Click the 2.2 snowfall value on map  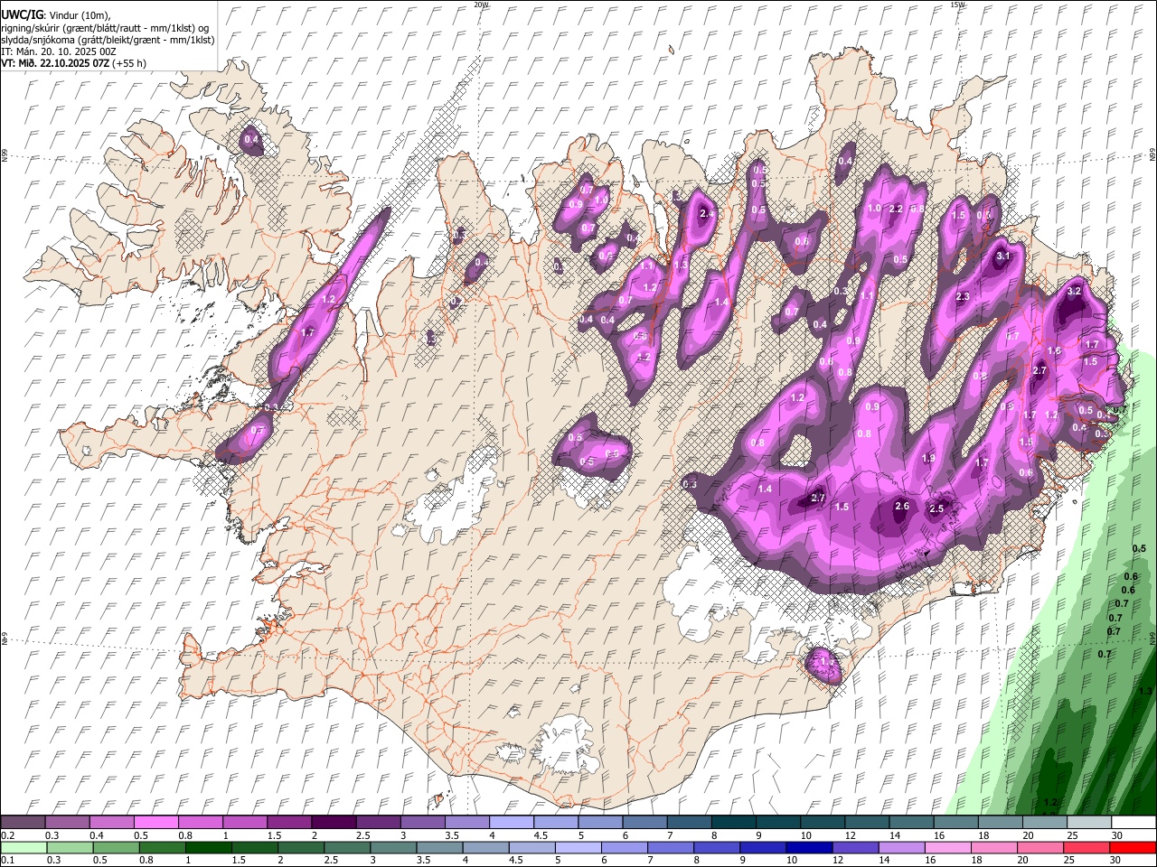click(x=897, y=209)
